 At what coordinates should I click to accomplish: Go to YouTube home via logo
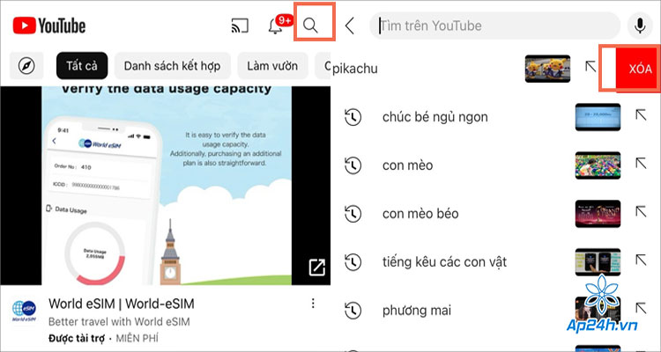[48, 26]
